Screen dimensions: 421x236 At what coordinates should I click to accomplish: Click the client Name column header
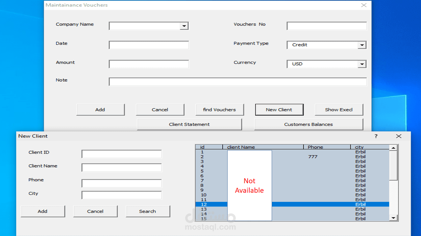(x=263, y=147)
